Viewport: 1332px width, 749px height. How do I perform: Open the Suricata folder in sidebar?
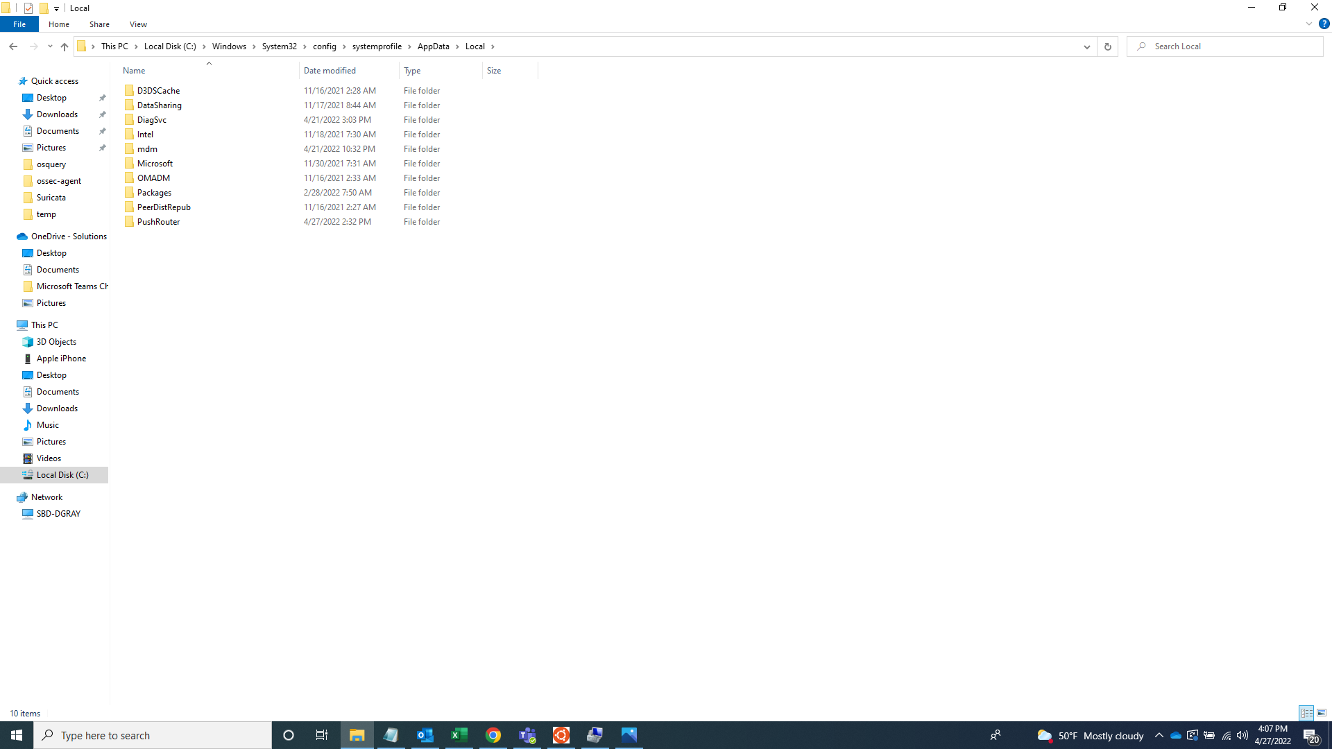click(x=51, y=198)
